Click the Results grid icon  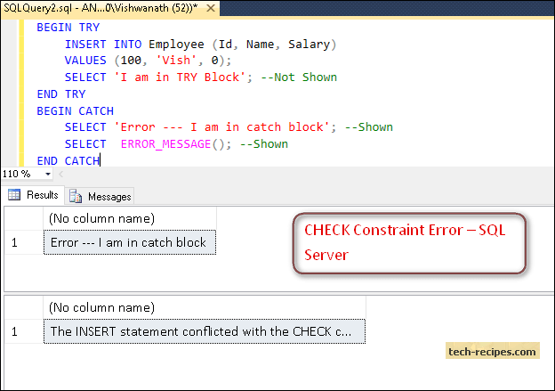tap(14, 195)
